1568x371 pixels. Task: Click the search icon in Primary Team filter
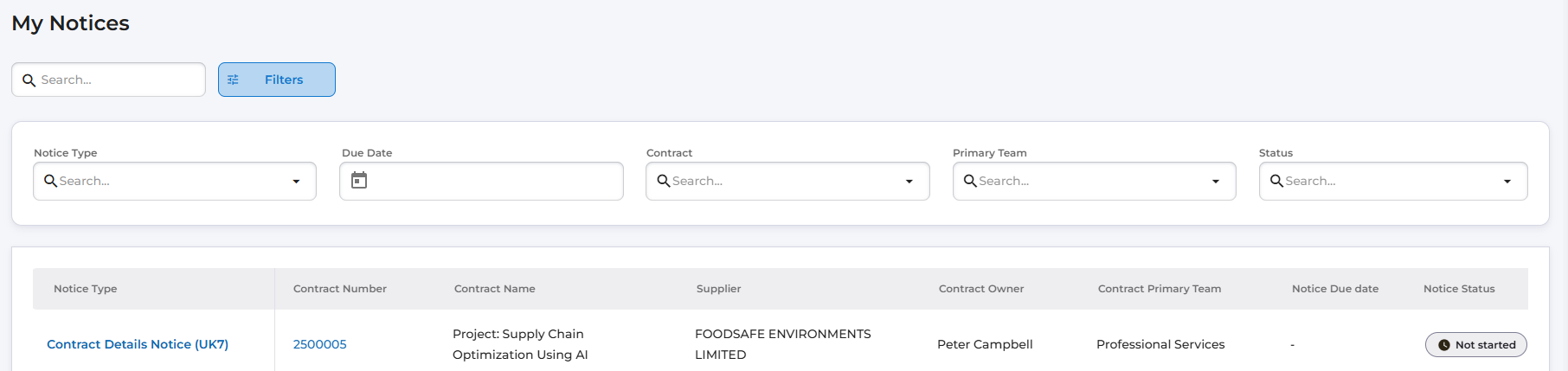click(970, 181)
